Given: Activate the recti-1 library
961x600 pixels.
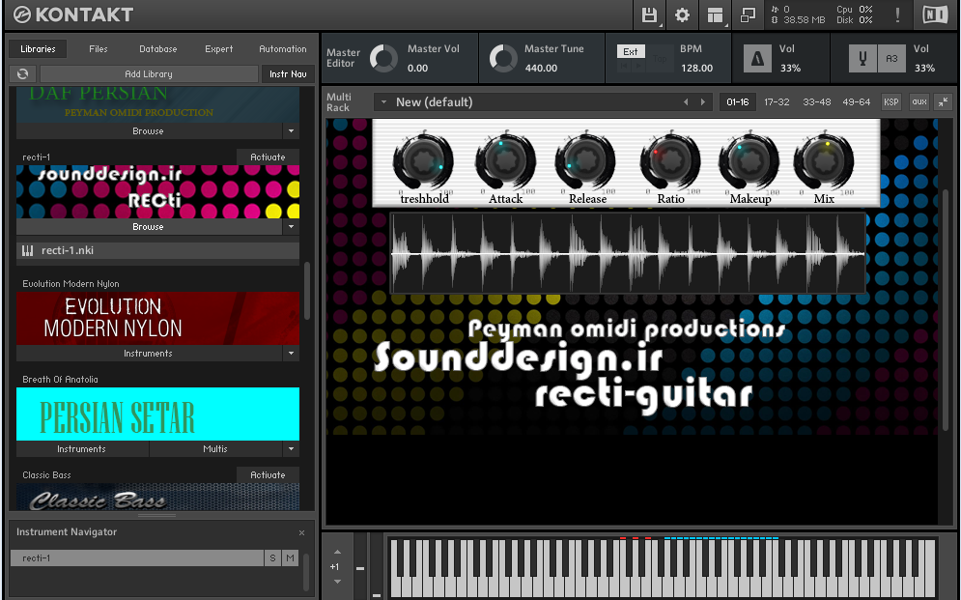Looking at the screenshot, I should pyautogui.click(x=268, y=157).
